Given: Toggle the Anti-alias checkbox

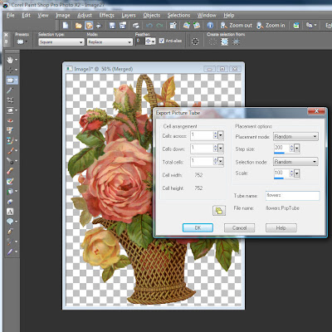Looking at the screenshot, I should pos(162,41).
